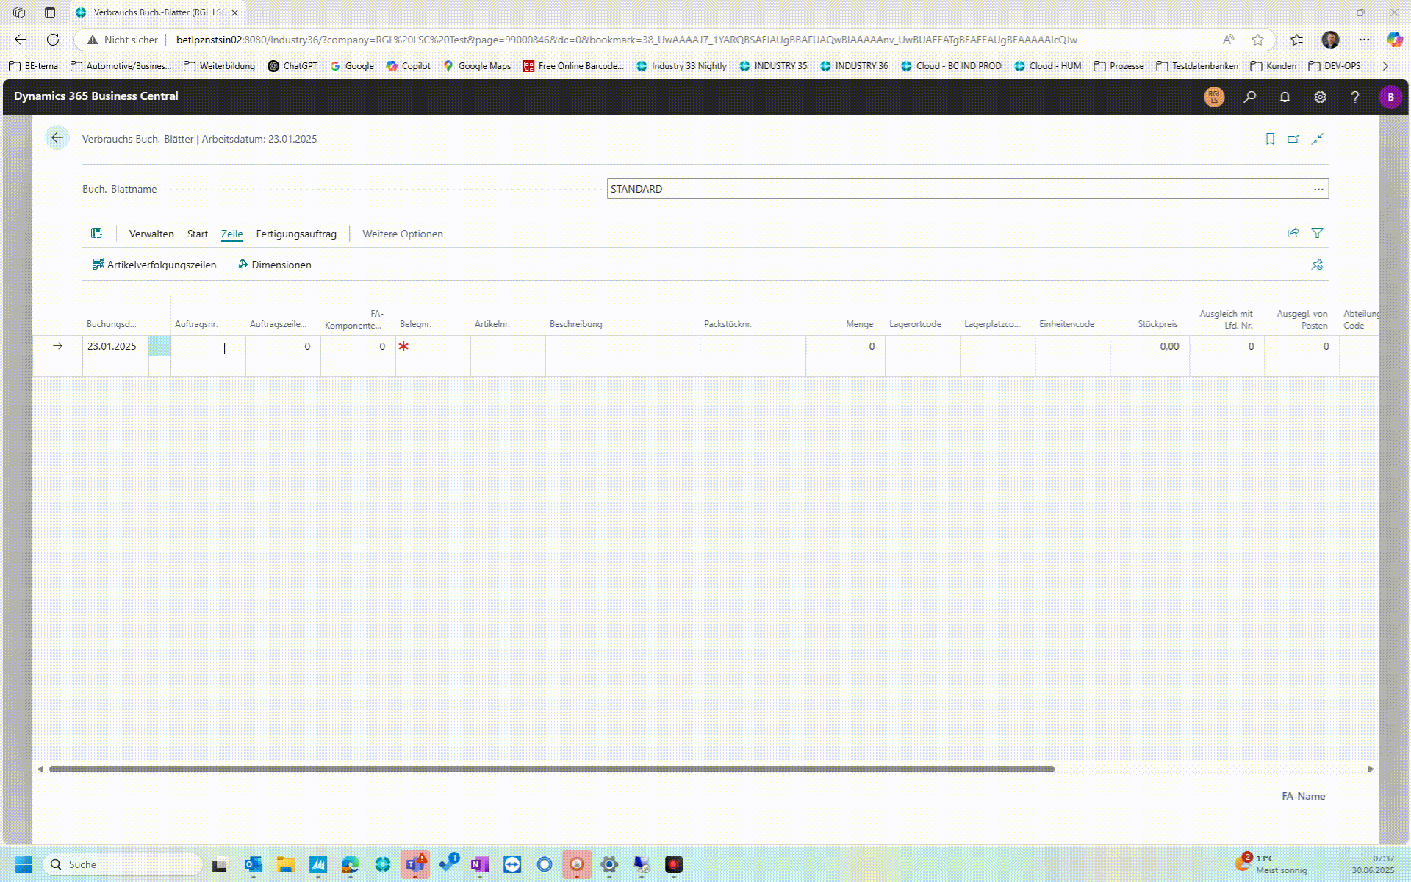Switch to the Verwalten tab

coord(151,234)
